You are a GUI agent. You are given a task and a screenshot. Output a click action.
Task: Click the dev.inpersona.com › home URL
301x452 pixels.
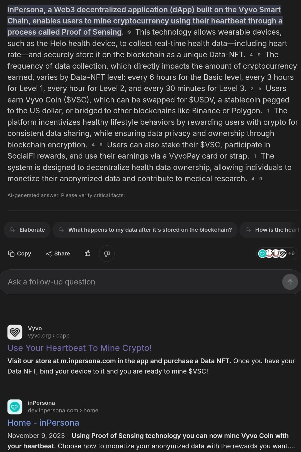pos(63,410)
